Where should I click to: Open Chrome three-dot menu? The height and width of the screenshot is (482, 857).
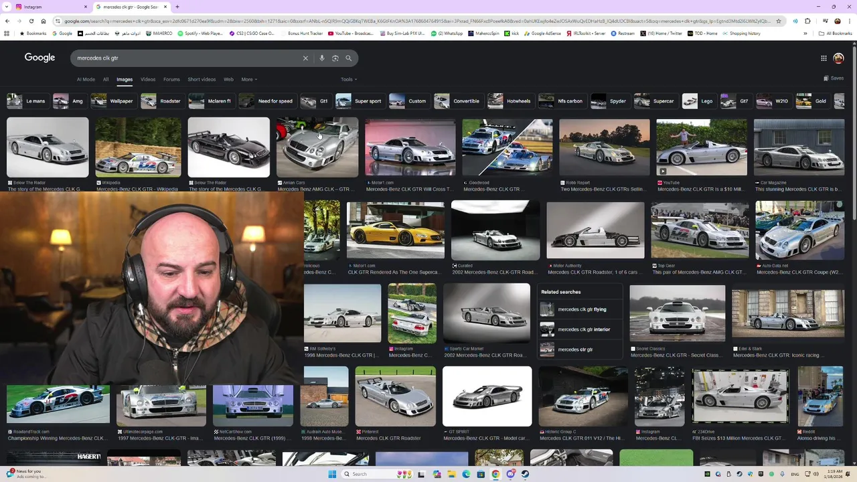point(850,21)
